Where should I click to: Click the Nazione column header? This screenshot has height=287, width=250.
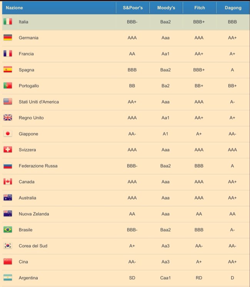[14, 8]
